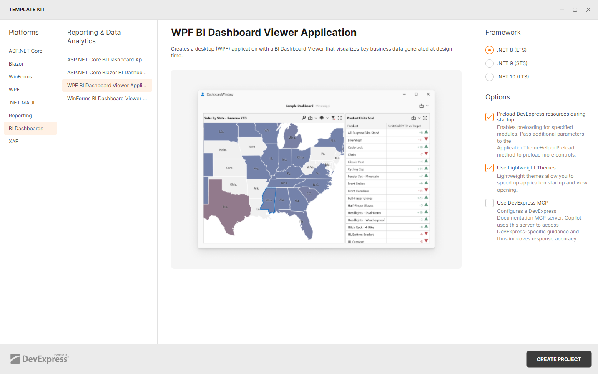
Task: Open the dropdown chevron beside the map layers icon
Action: point(327,118)
